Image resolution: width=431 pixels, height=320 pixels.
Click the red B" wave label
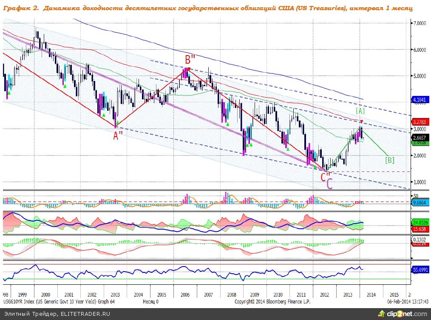point(190,59)
